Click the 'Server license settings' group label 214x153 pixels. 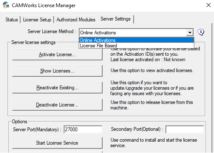click(x=34, y=42)
